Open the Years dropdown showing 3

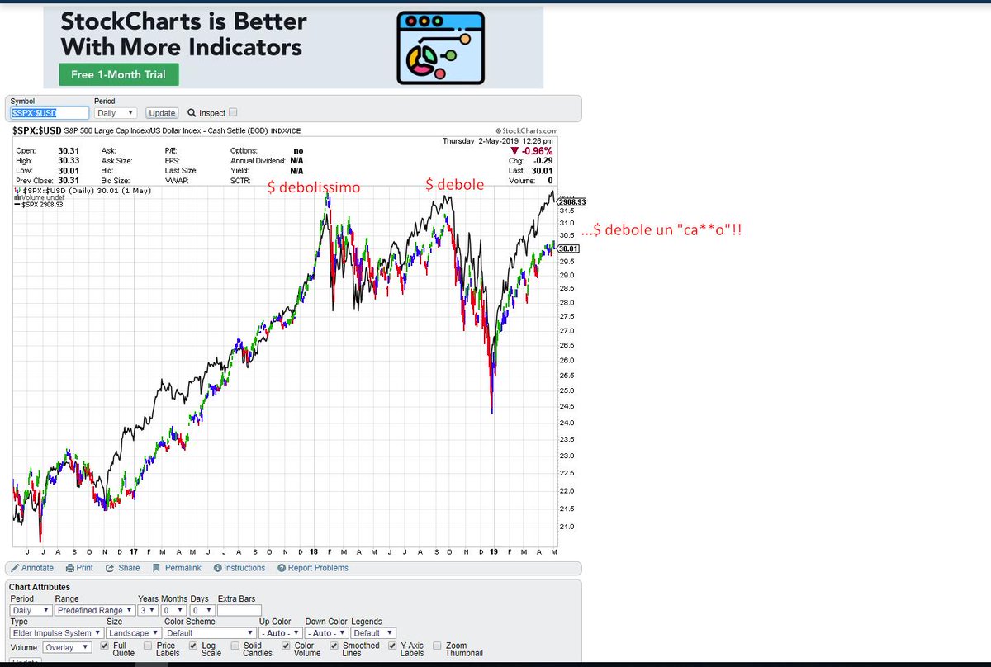(x=147, y=610)
